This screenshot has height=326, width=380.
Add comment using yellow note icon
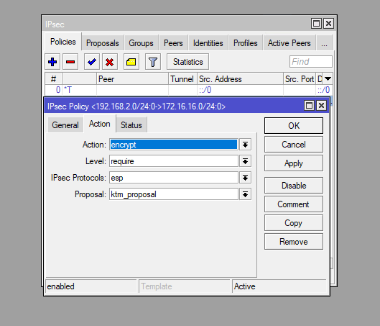(x=131, y=62)
